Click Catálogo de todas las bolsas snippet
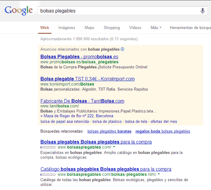The width and height of the screenshot is (211, 190). [114, 182]
